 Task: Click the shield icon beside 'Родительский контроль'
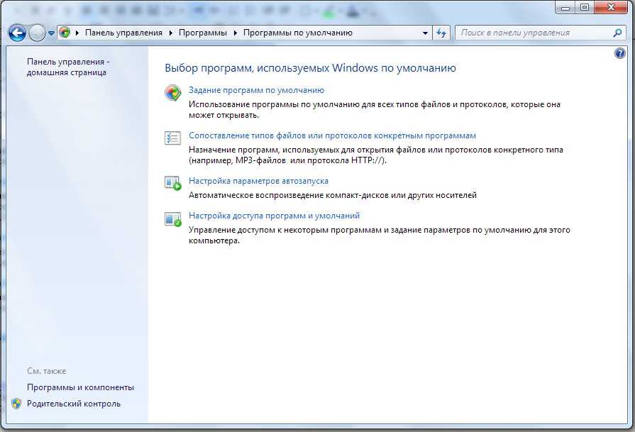(16, 404)
